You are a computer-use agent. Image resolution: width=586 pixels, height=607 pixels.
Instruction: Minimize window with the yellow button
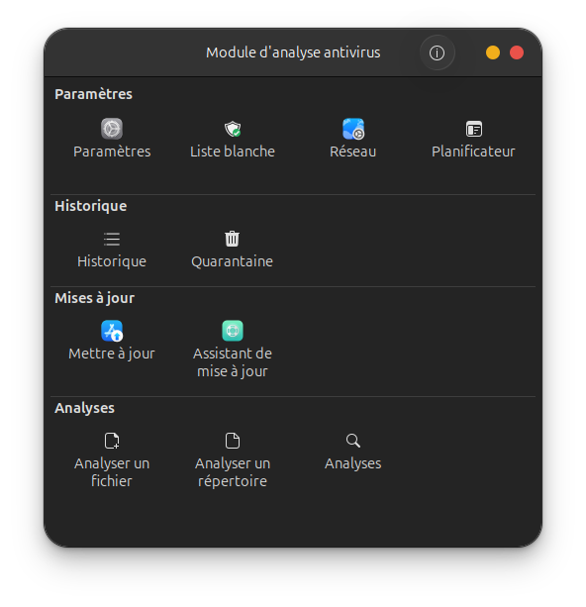(x=493, y=52)
